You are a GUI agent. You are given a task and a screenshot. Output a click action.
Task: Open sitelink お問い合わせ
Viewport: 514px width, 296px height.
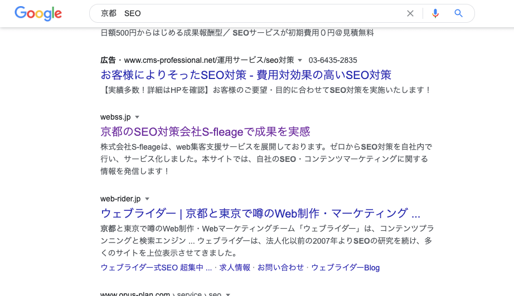pos(280,268)
